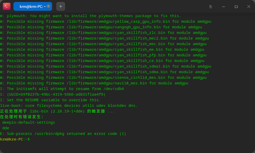
Task: Open the terminal hamburger menu
Action: tap(210, 7)
